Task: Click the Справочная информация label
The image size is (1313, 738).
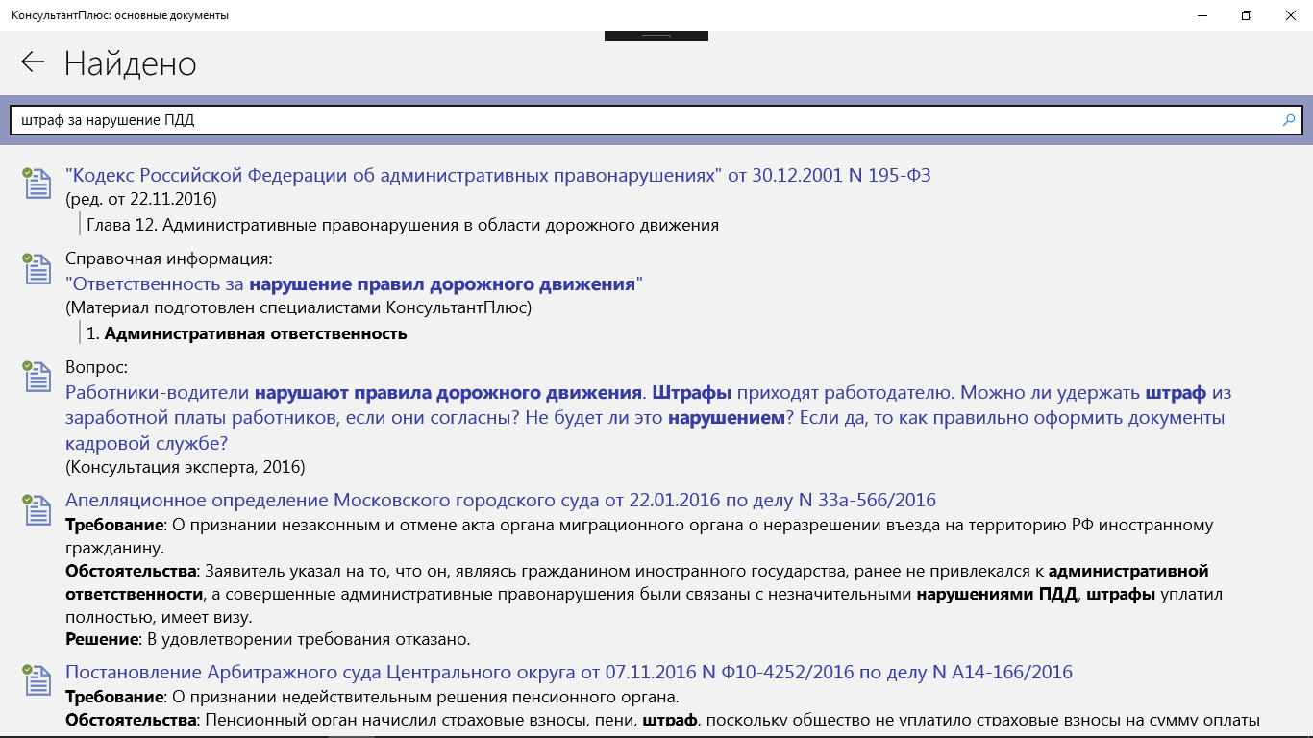Action: [x=169, y=258]
